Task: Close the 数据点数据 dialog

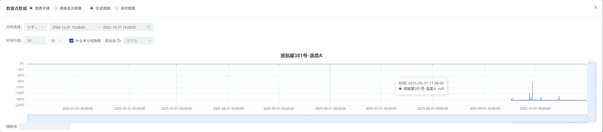Action: click(596, 7)
